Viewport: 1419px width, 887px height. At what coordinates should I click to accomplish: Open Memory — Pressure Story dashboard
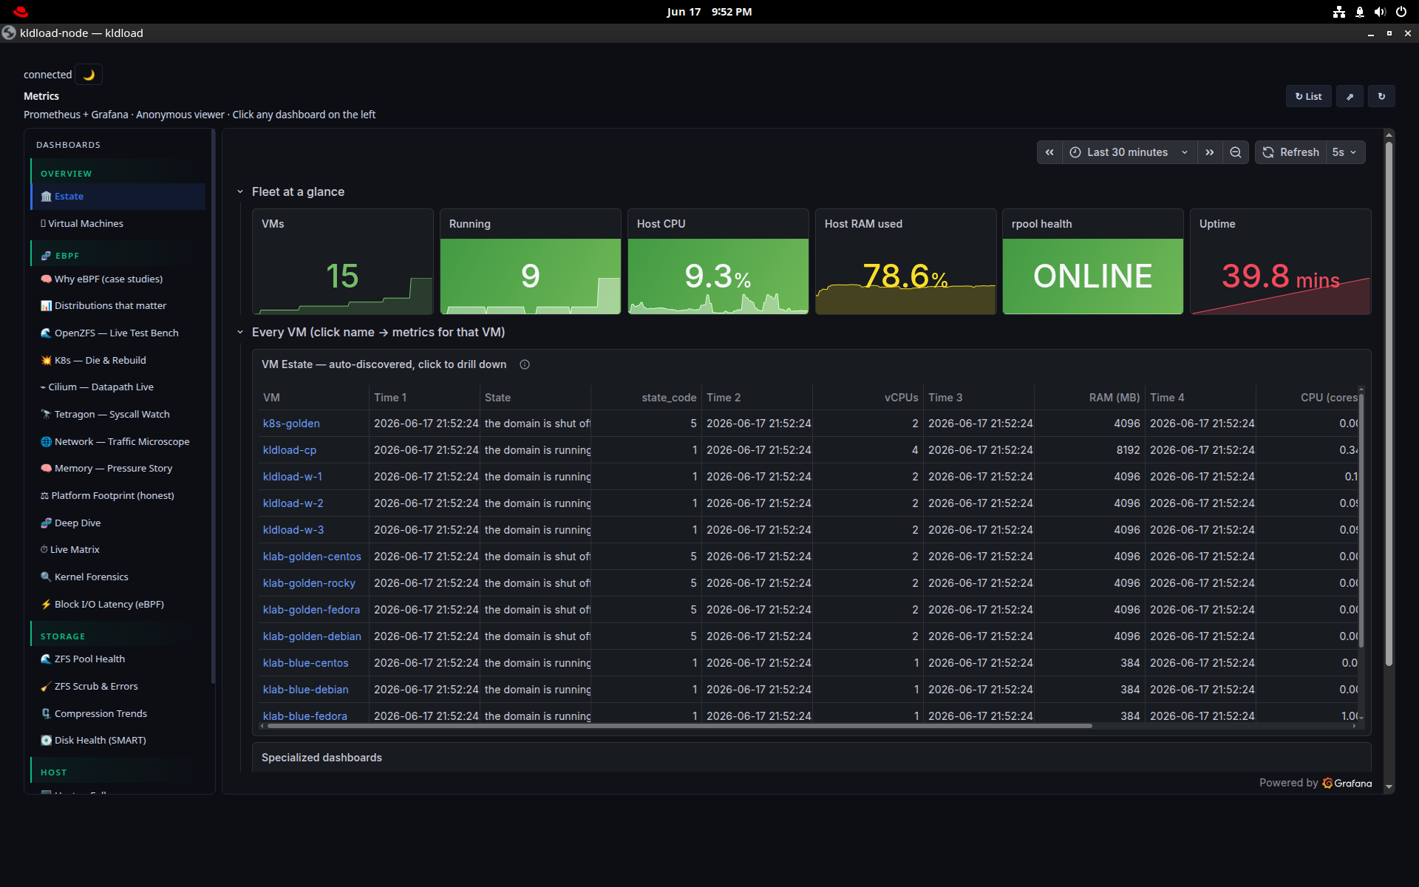(x=118, y=469)
